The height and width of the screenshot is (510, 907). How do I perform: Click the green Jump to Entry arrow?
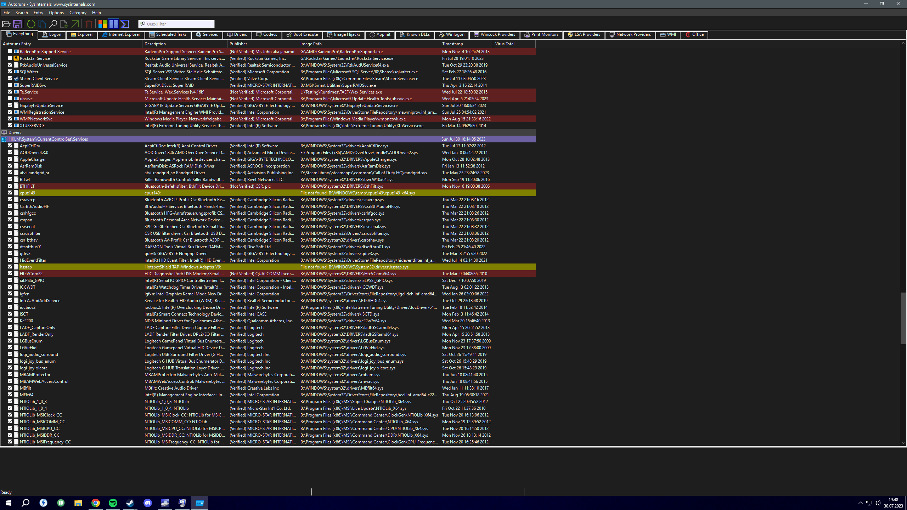pyautogui.click(x=75, y=24)
